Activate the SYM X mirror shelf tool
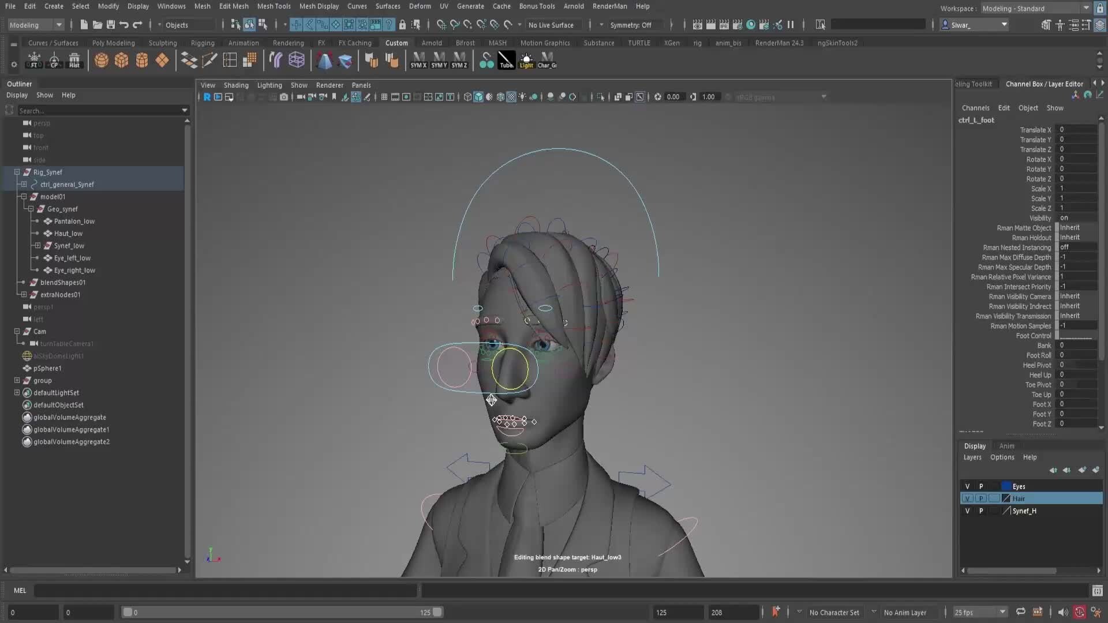1108x623 pixels. (x=418, y=61)
